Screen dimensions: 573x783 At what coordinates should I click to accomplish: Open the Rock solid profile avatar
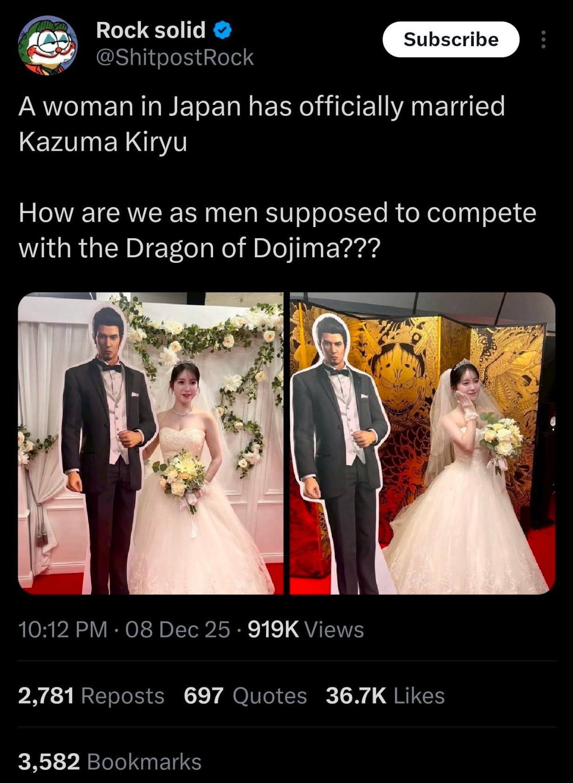pyautogui.click(x=48, y=45)
